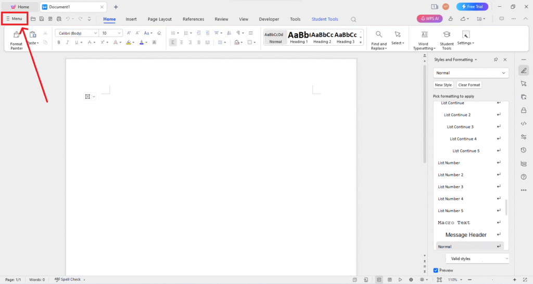Click the Format Painter tool

click(17, 39)
